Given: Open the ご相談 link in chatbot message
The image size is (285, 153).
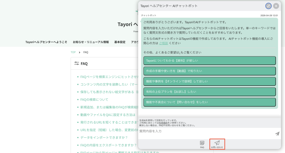Looking at the screenshot, I should pos(163,43).
